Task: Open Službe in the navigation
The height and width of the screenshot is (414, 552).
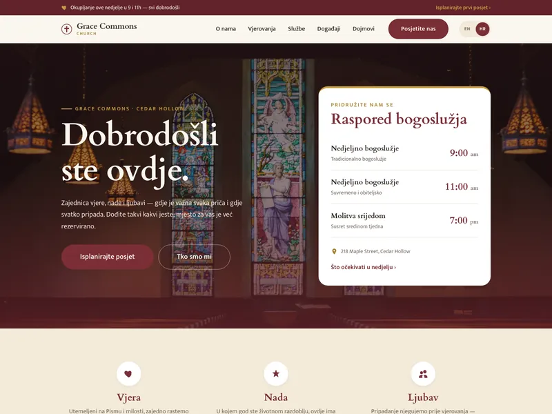Action: [297, 29]
